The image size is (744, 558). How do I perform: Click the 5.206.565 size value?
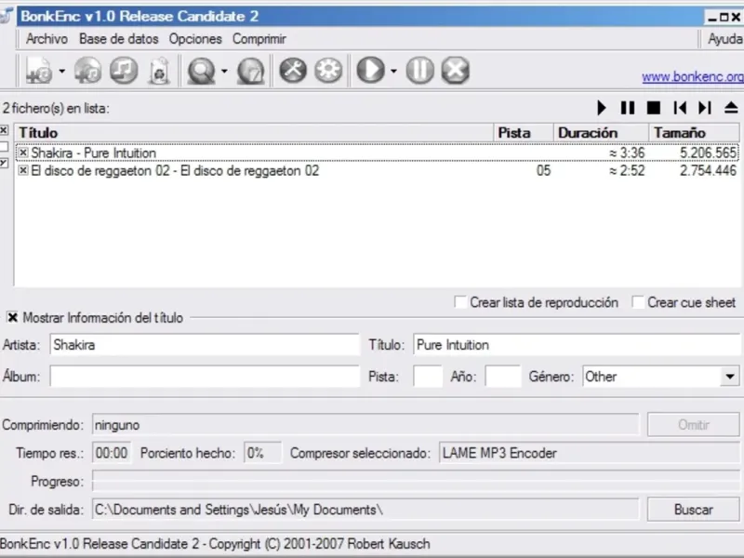coord(708,153)
